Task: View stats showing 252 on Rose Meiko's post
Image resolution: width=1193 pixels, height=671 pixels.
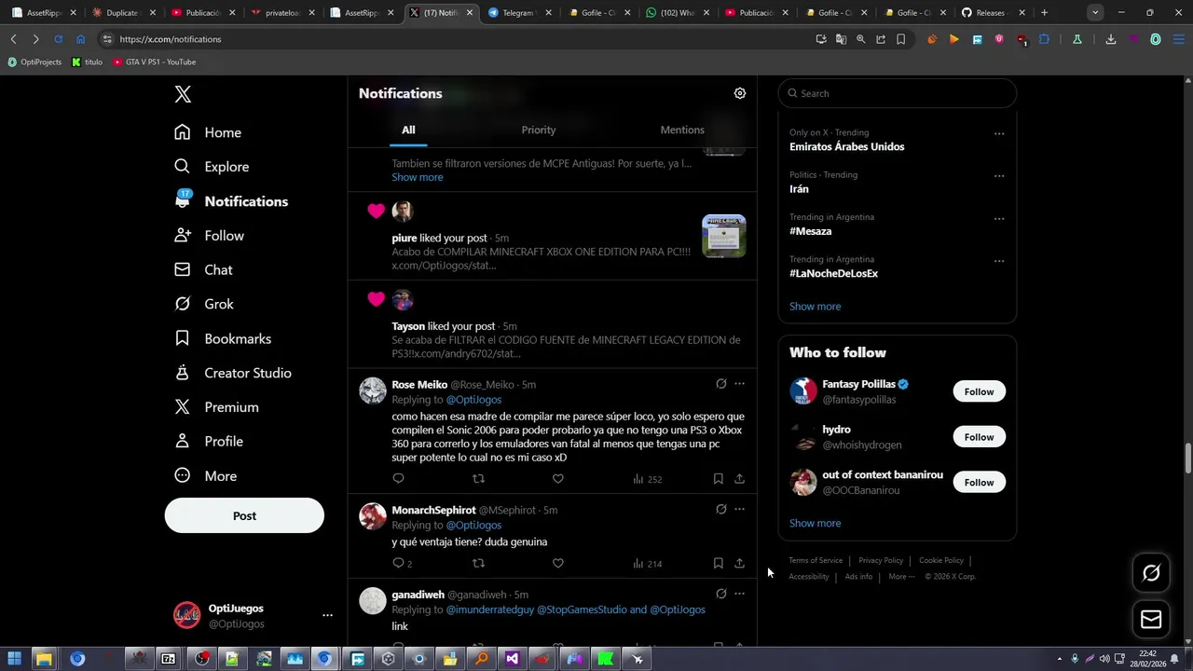Action: click(647, 479)
